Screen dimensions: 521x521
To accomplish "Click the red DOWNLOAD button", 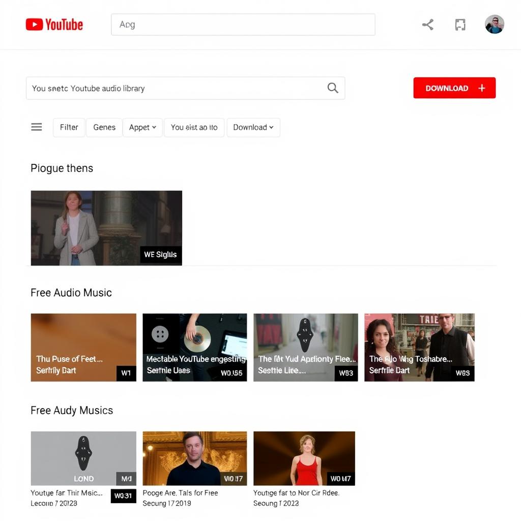I will [x=454, y=88].
